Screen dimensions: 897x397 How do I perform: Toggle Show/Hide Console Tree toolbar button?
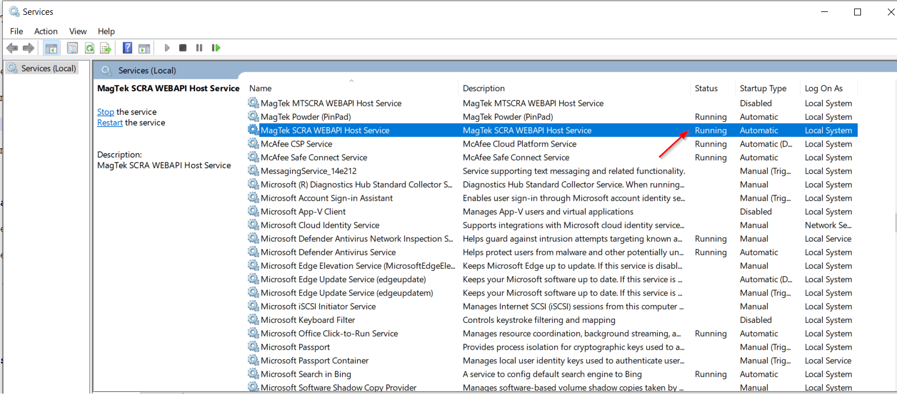tap(51, 48)
